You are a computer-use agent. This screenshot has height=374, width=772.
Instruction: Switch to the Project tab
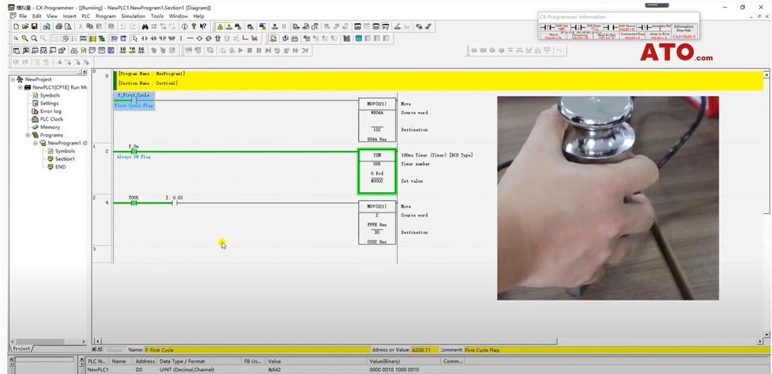(21, 348)
